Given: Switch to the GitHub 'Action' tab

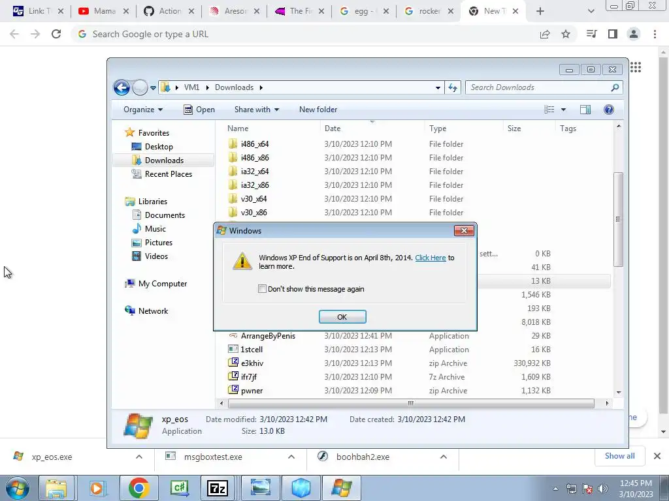Looking at the screenshot, I should coord(169,11).
